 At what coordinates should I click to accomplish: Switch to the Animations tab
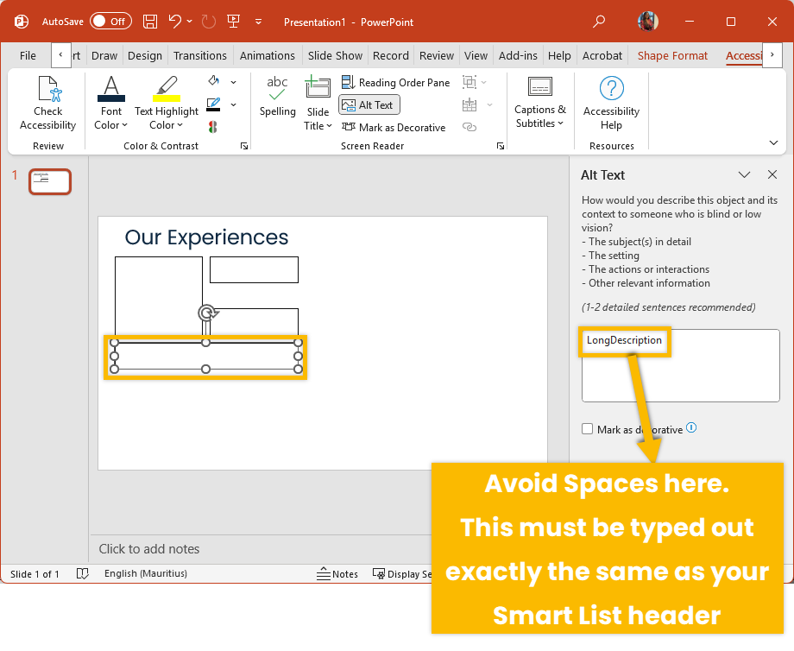point(267,55)
